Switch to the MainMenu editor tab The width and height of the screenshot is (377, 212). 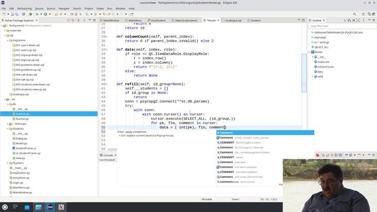tap(134, 21)
